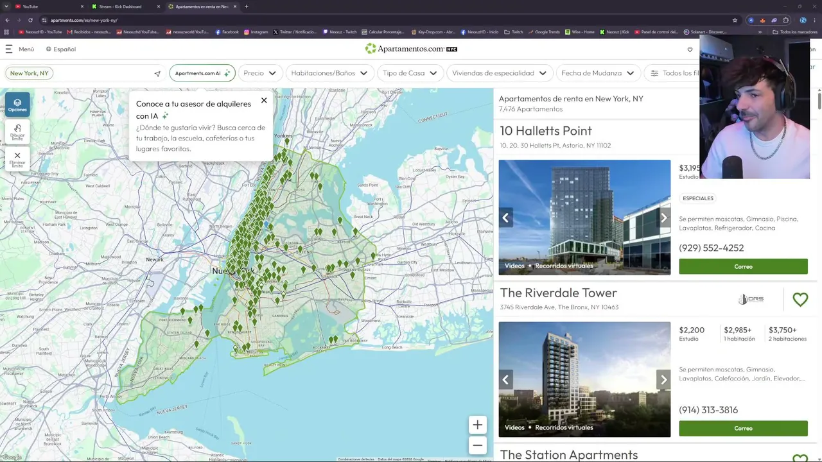822x462 pixels.
Task: Open the Precio filter dropdown
Action: click(x=260, y=73)
